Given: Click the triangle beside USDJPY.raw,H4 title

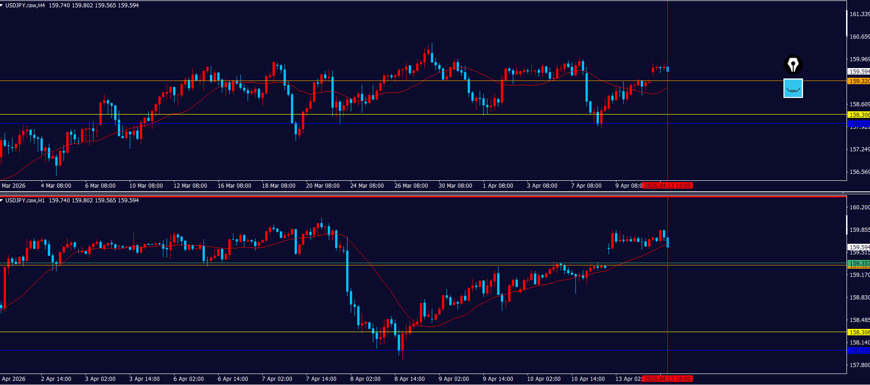Looking at the screenshot, I should [2, 6].
